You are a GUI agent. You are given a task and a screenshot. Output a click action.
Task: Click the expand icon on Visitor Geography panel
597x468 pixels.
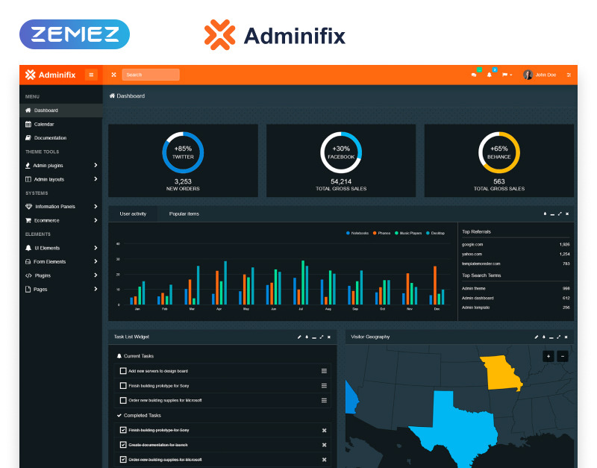[x=559, y=337]
